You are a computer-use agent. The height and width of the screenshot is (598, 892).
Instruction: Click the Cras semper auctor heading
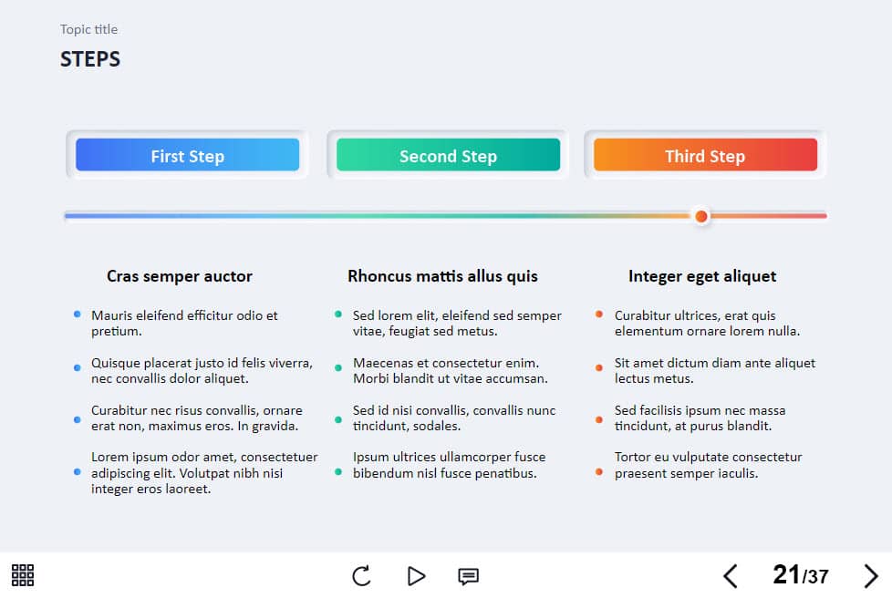point(179,276)
